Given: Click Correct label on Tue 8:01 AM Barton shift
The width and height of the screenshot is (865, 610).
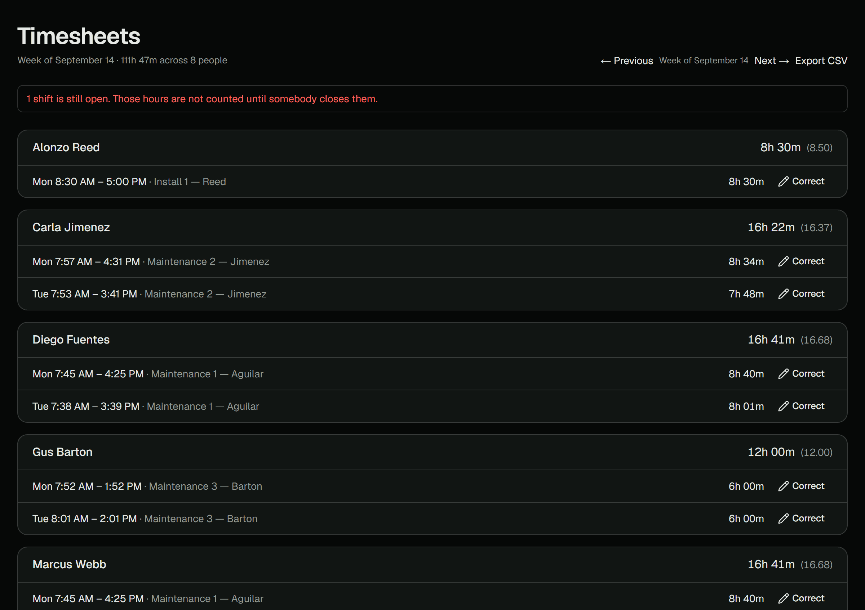Looking at the screenshot, I should 808,518.
